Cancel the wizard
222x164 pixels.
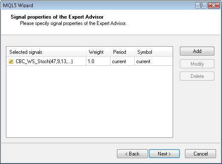pos(201,153)
